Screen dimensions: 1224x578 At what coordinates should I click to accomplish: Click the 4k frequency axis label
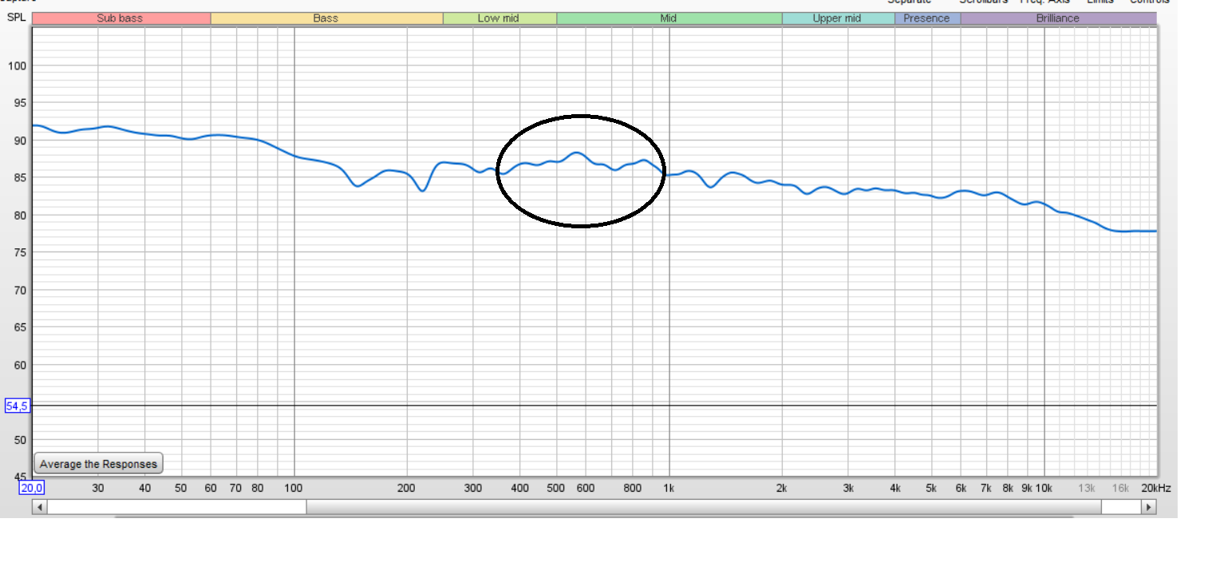click(x=895, y=488)
